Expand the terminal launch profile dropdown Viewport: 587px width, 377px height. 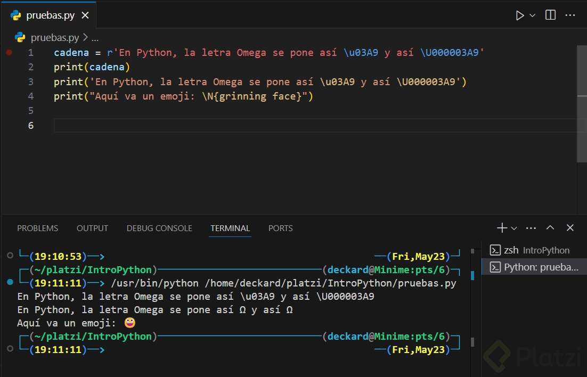[x=514, y=228]
